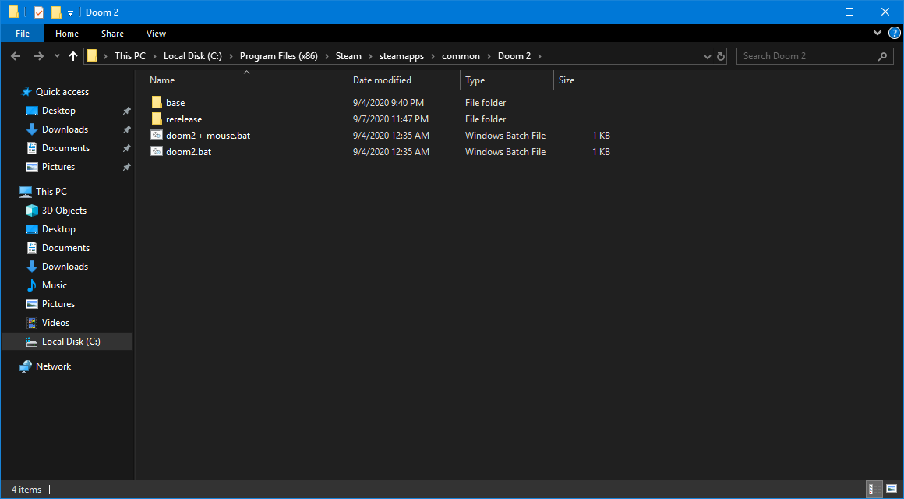904x499 pixels.
Task: Expand chevron after Steam breadcrumb
Action: [371, 56]
